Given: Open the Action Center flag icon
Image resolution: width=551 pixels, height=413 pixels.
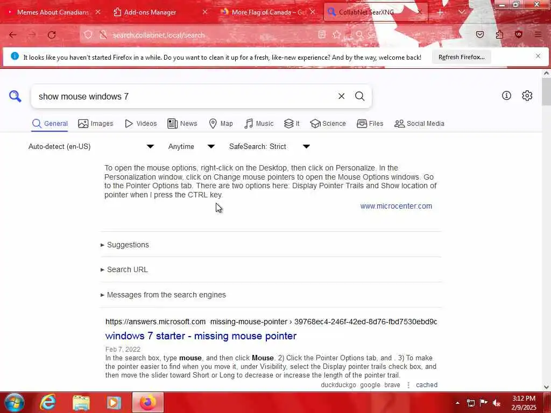Looking at the screenshot, I should click(x=484, y=403).
